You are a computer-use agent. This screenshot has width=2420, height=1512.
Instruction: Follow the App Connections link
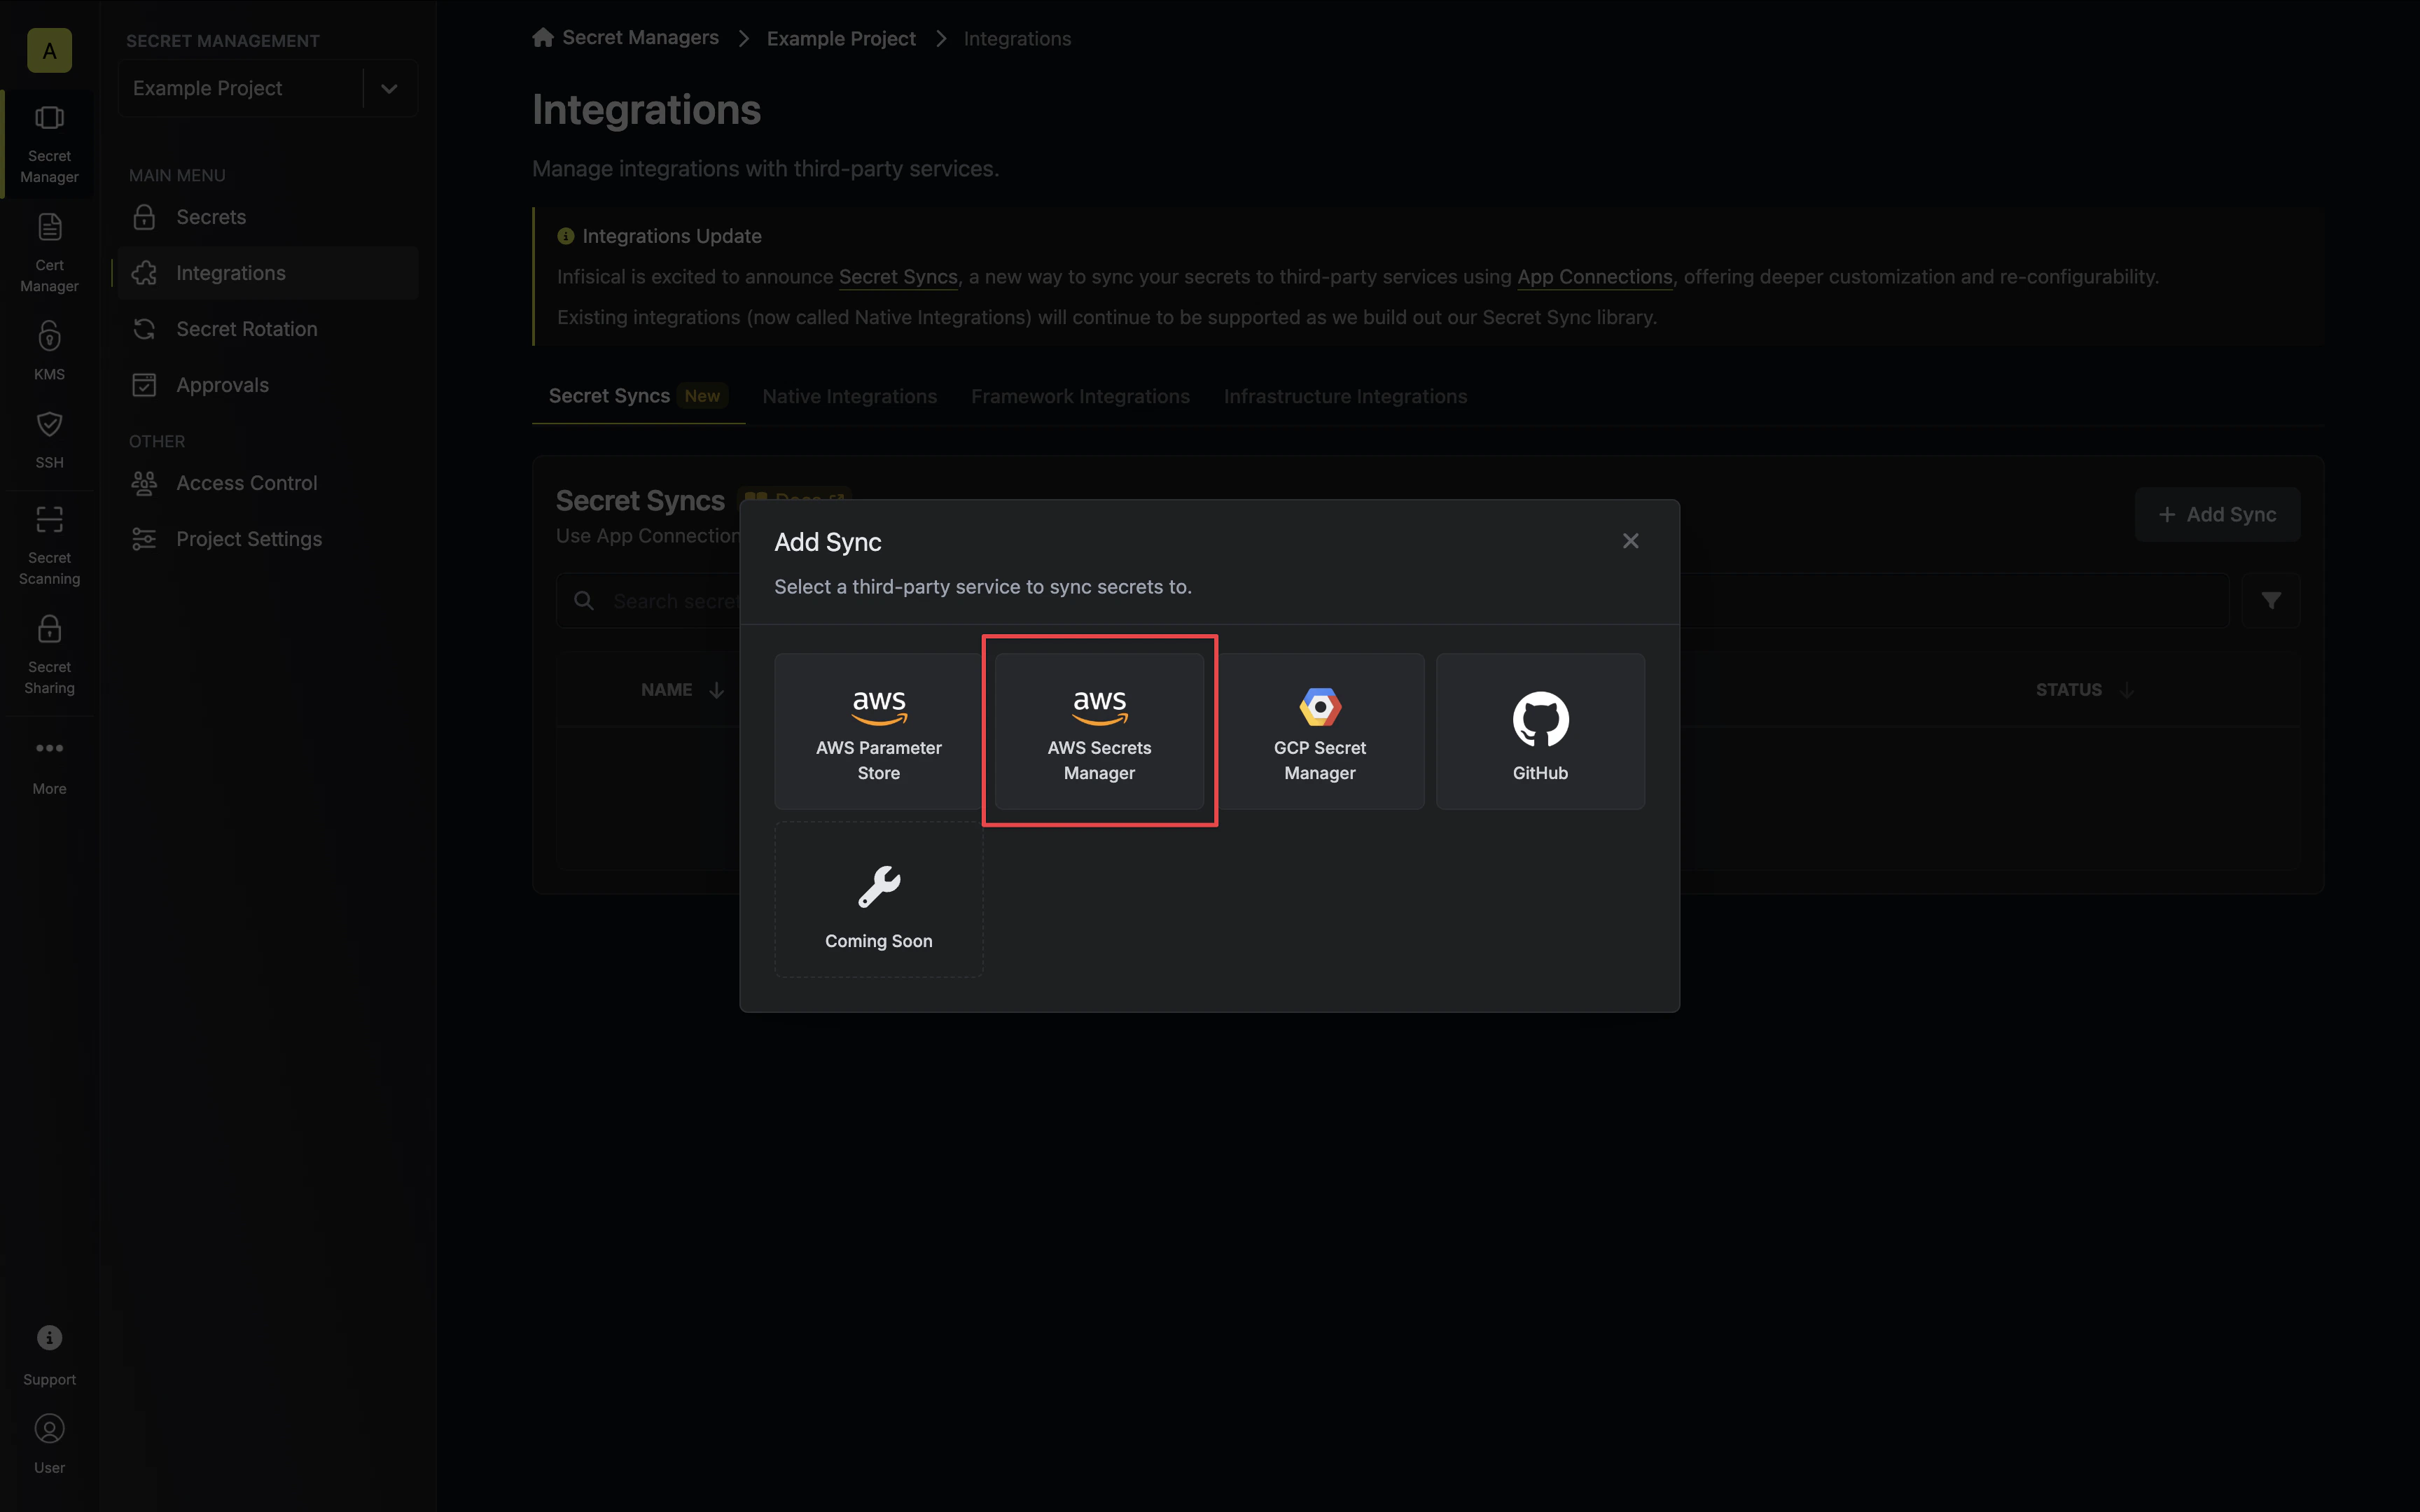tap(1594, 277)
